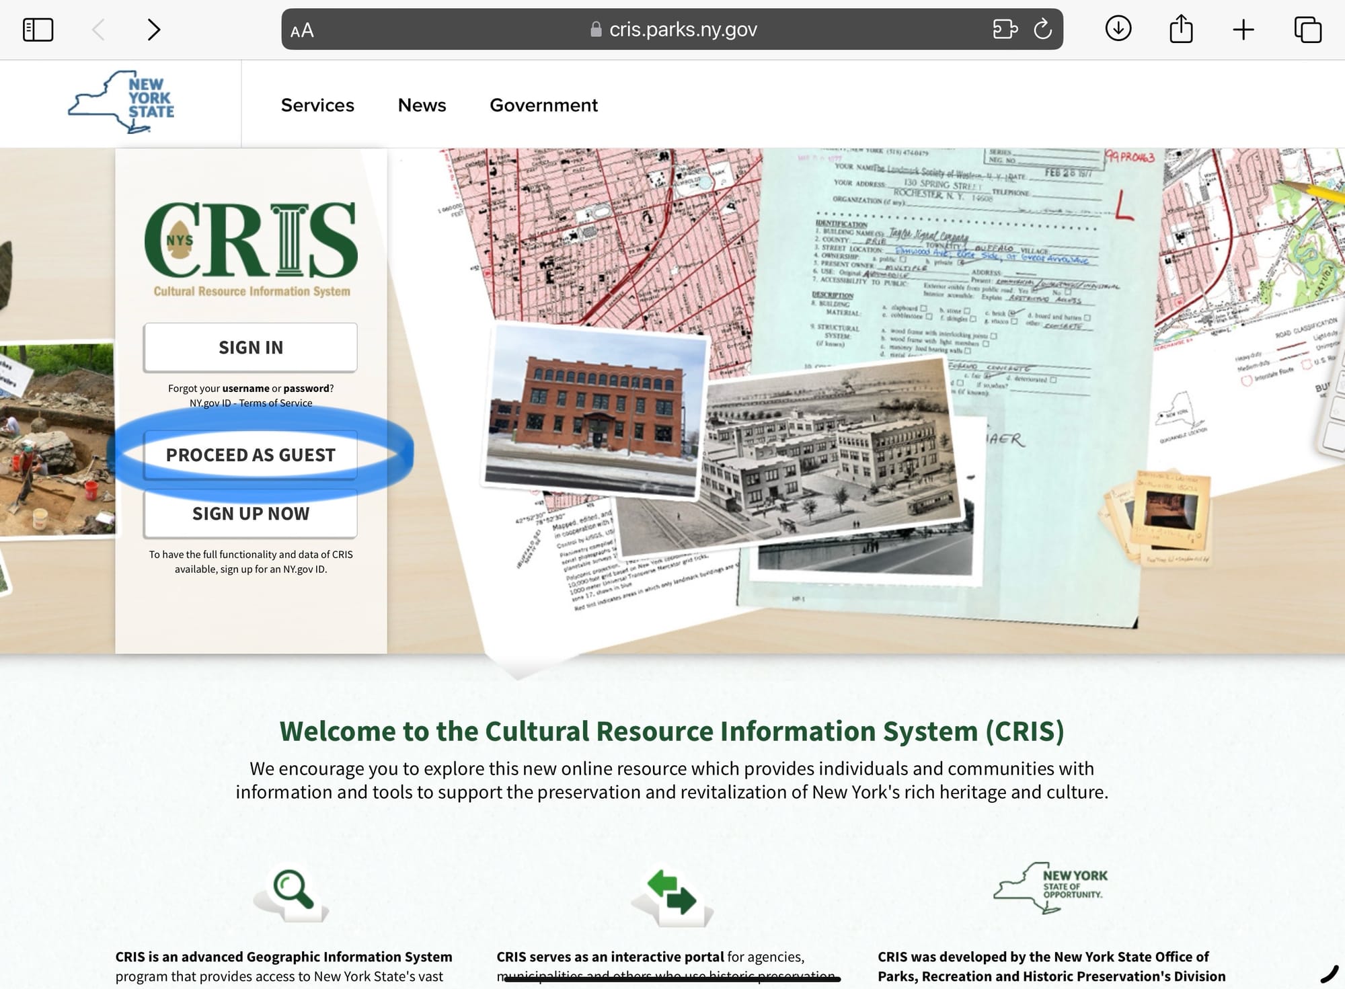This screenshot has width=1345, height=989.
Task: Go forward with the forward arrow
Action: [x=154, y=30]
